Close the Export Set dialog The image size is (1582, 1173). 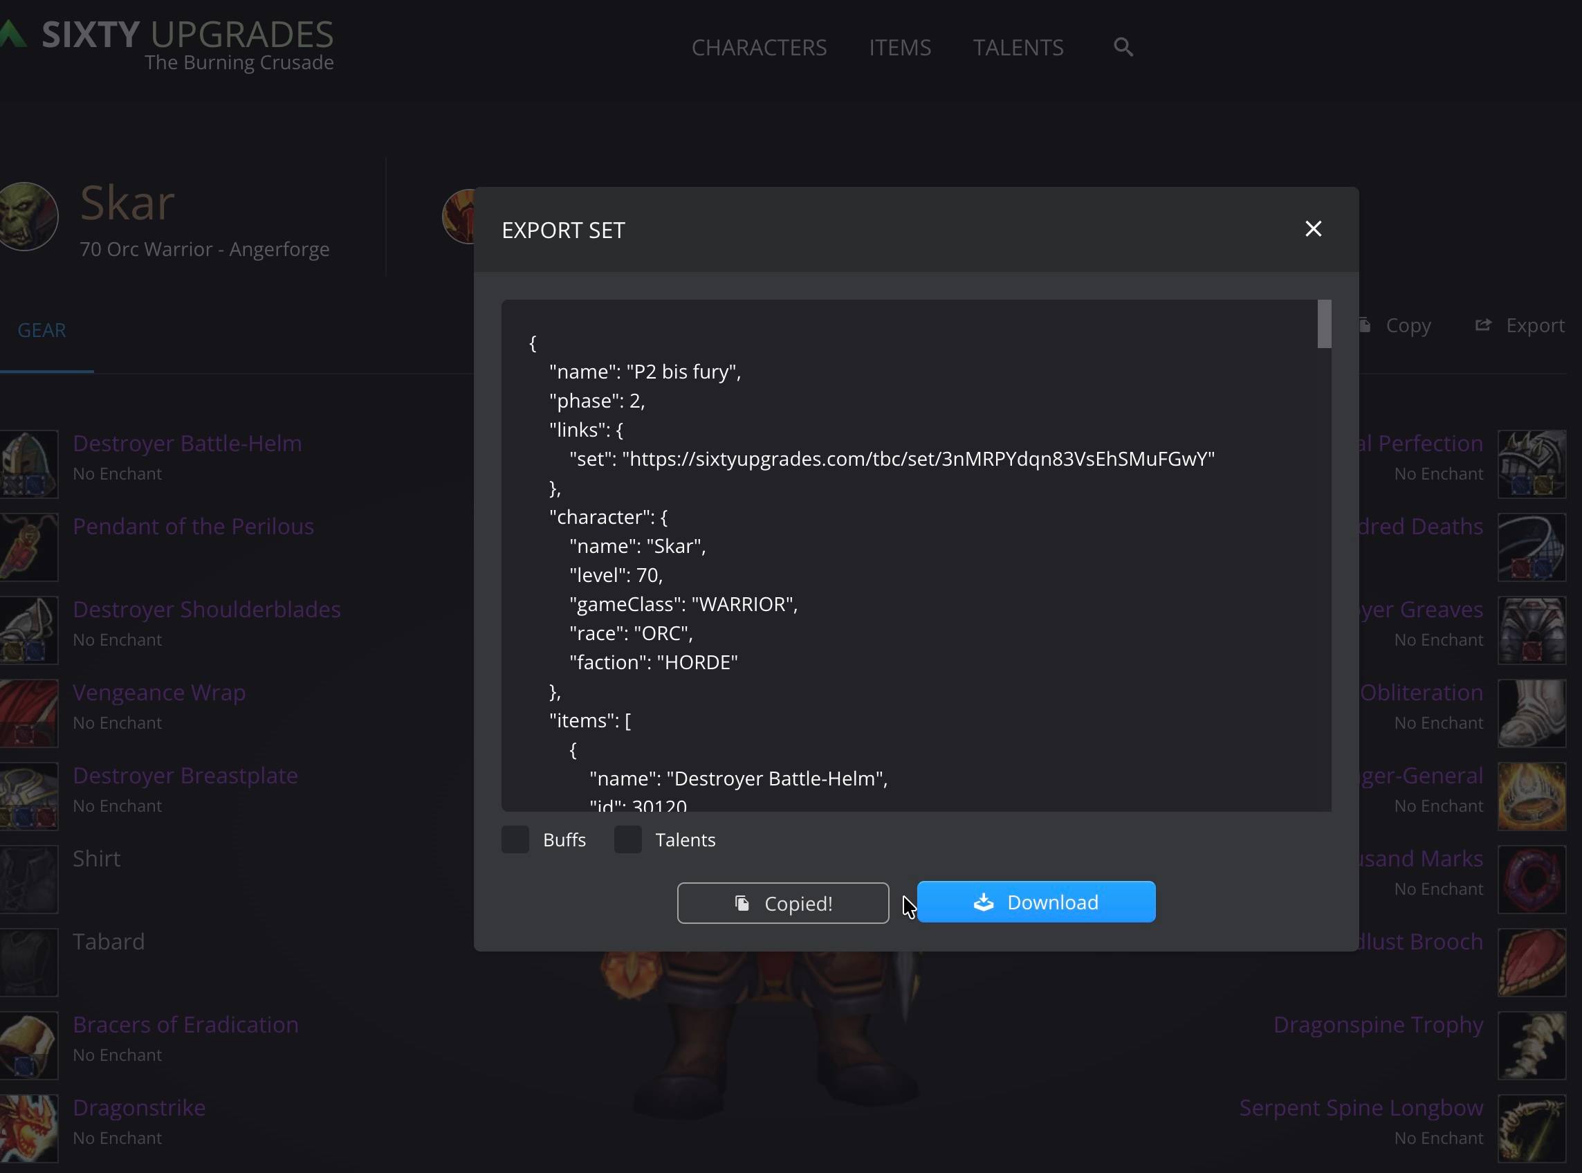coord(1313,228)
